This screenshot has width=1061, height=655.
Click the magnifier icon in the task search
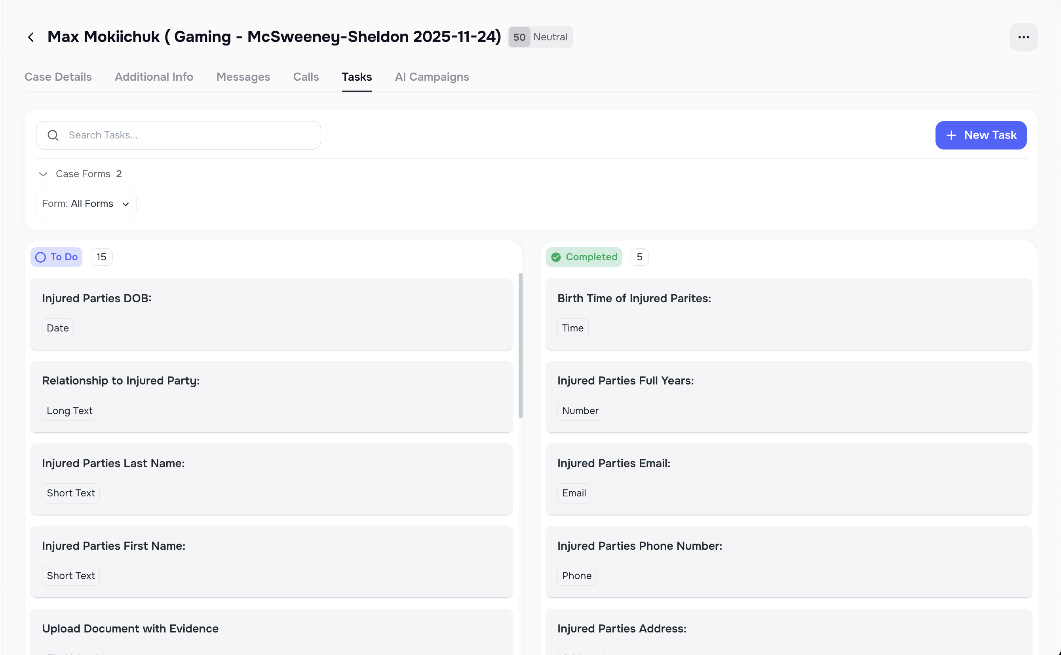[x=53, y=135]
